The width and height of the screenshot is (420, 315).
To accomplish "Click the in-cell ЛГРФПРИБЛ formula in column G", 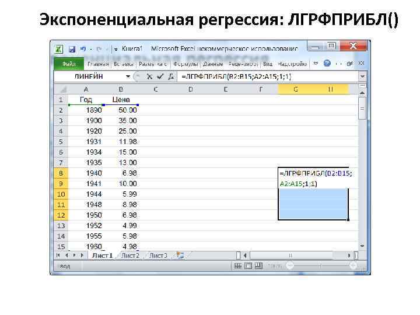I will [316, 178].
